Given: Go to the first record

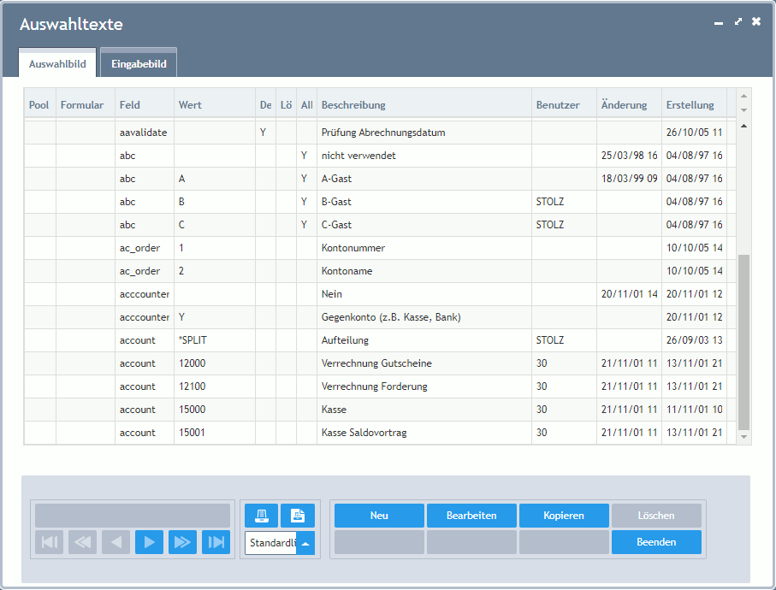Looking at the screenshot, I should [x=49, y=542].
